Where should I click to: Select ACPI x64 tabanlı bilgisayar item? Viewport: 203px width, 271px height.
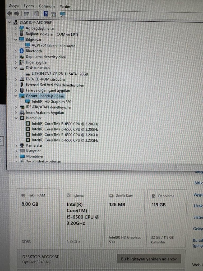pos(53,46)
